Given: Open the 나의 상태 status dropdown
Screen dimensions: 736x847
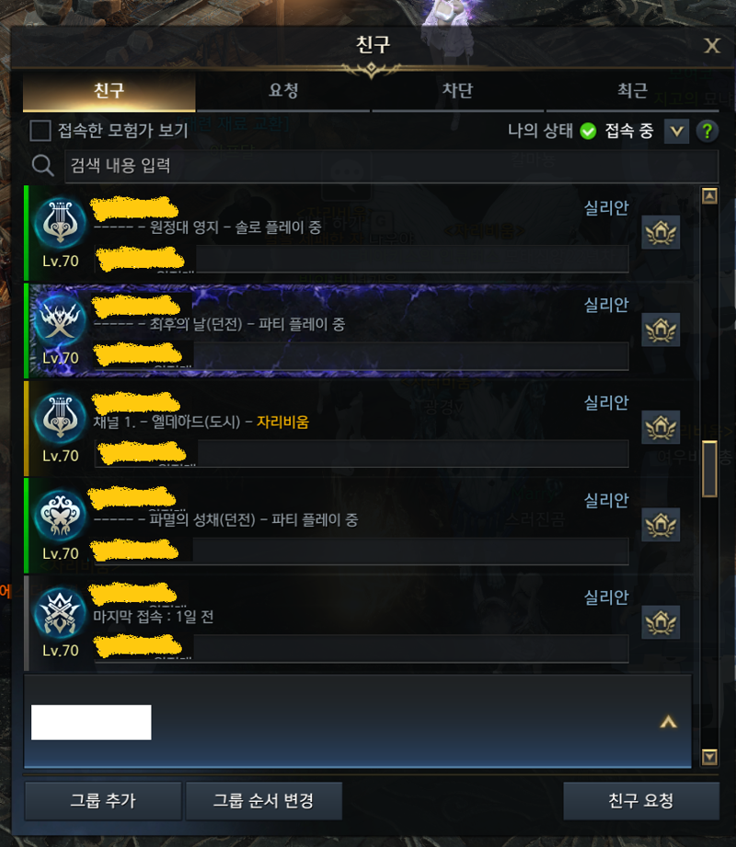Looking at the screenshot, I should [x=676, y=132].
